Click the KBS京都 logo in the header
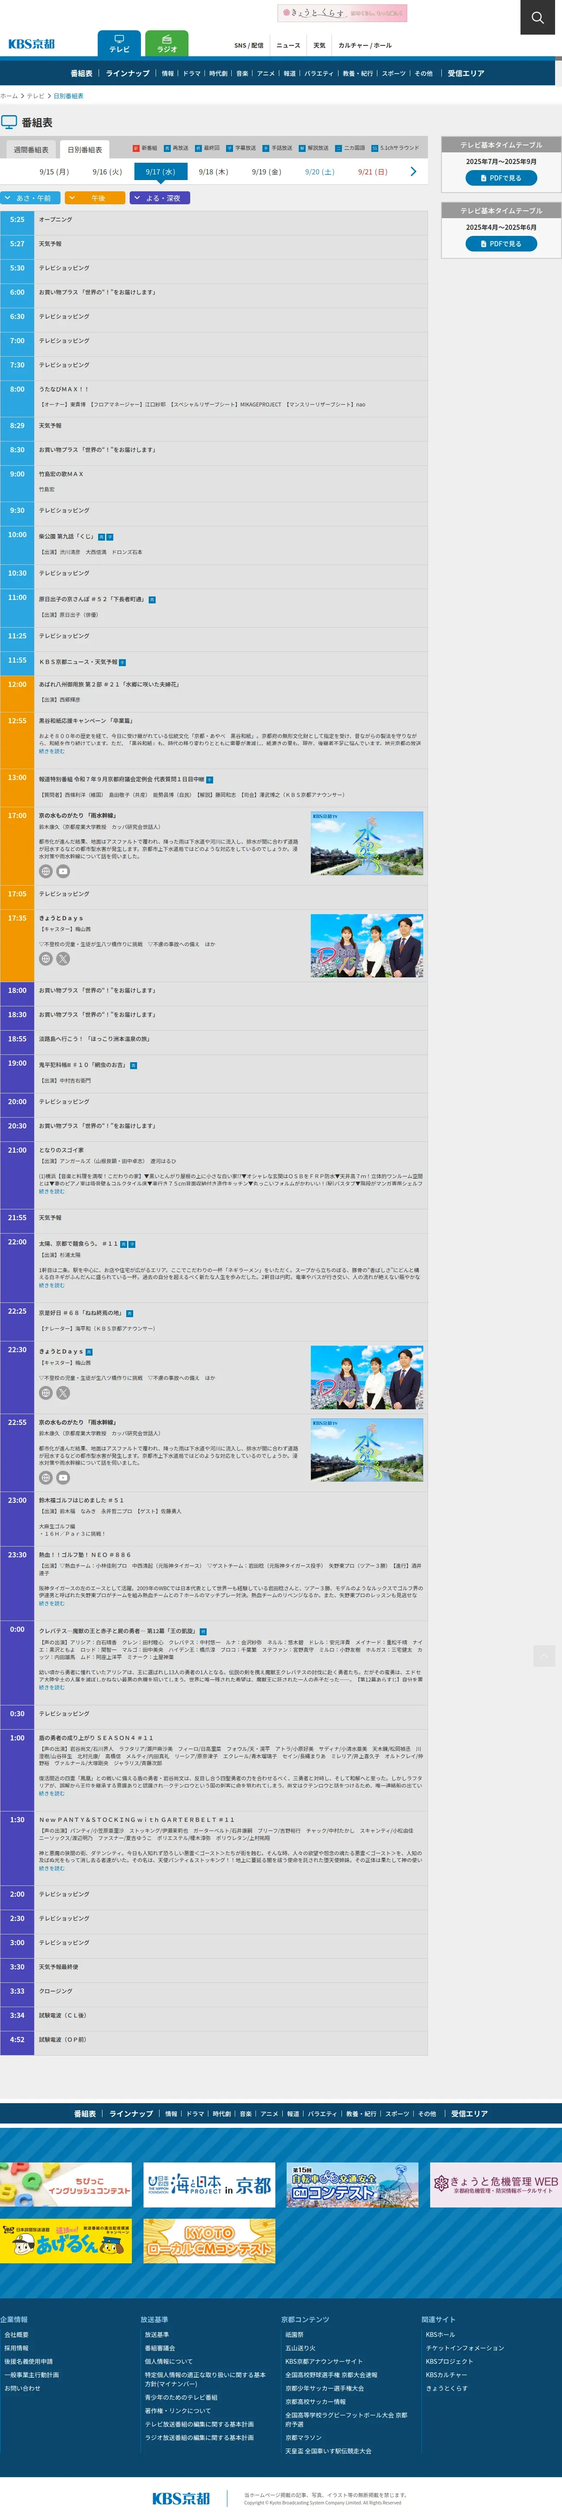The image size is (562, 2520). (31, 44)
